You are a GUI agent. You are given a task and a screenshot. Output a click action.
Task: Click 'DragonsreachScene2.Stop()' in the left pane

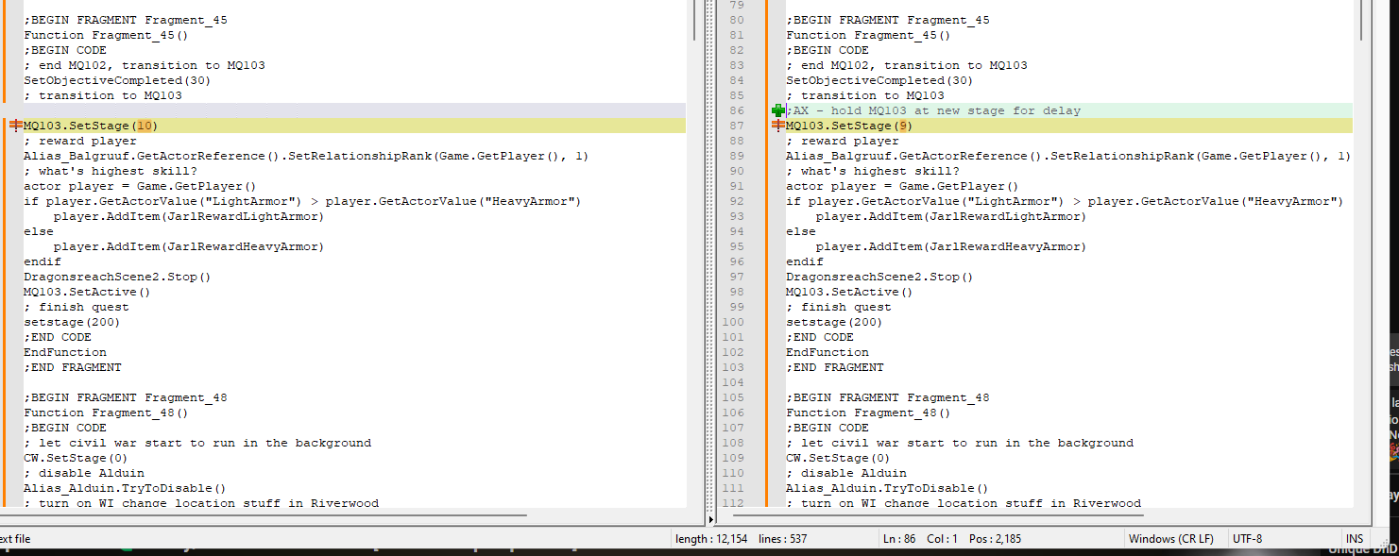pos(117,277)
